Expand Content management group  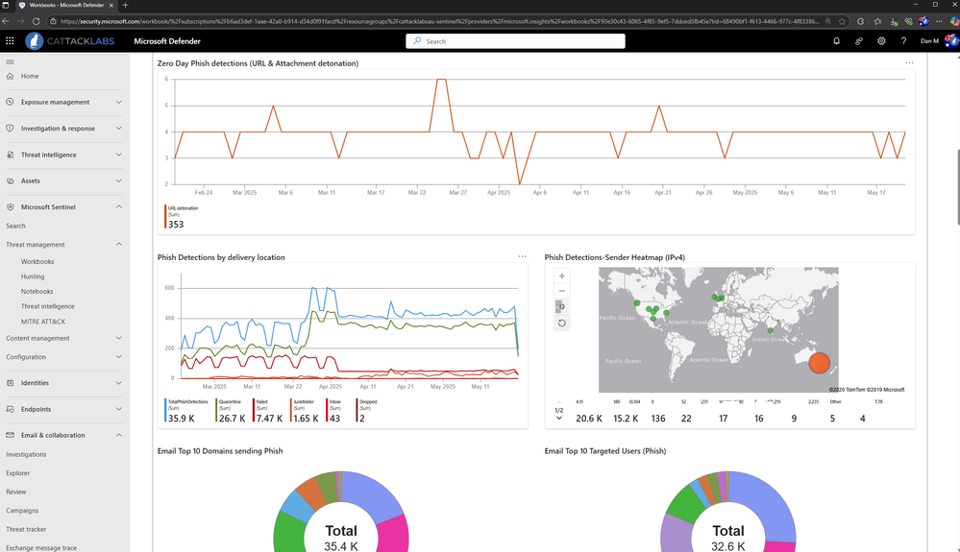(119, 338)
